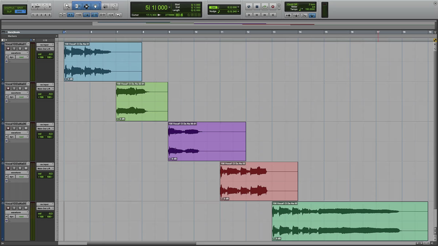Select the Grabber hand tool
The width and height of the screenshot is (438, 246).
click(96, 6)
